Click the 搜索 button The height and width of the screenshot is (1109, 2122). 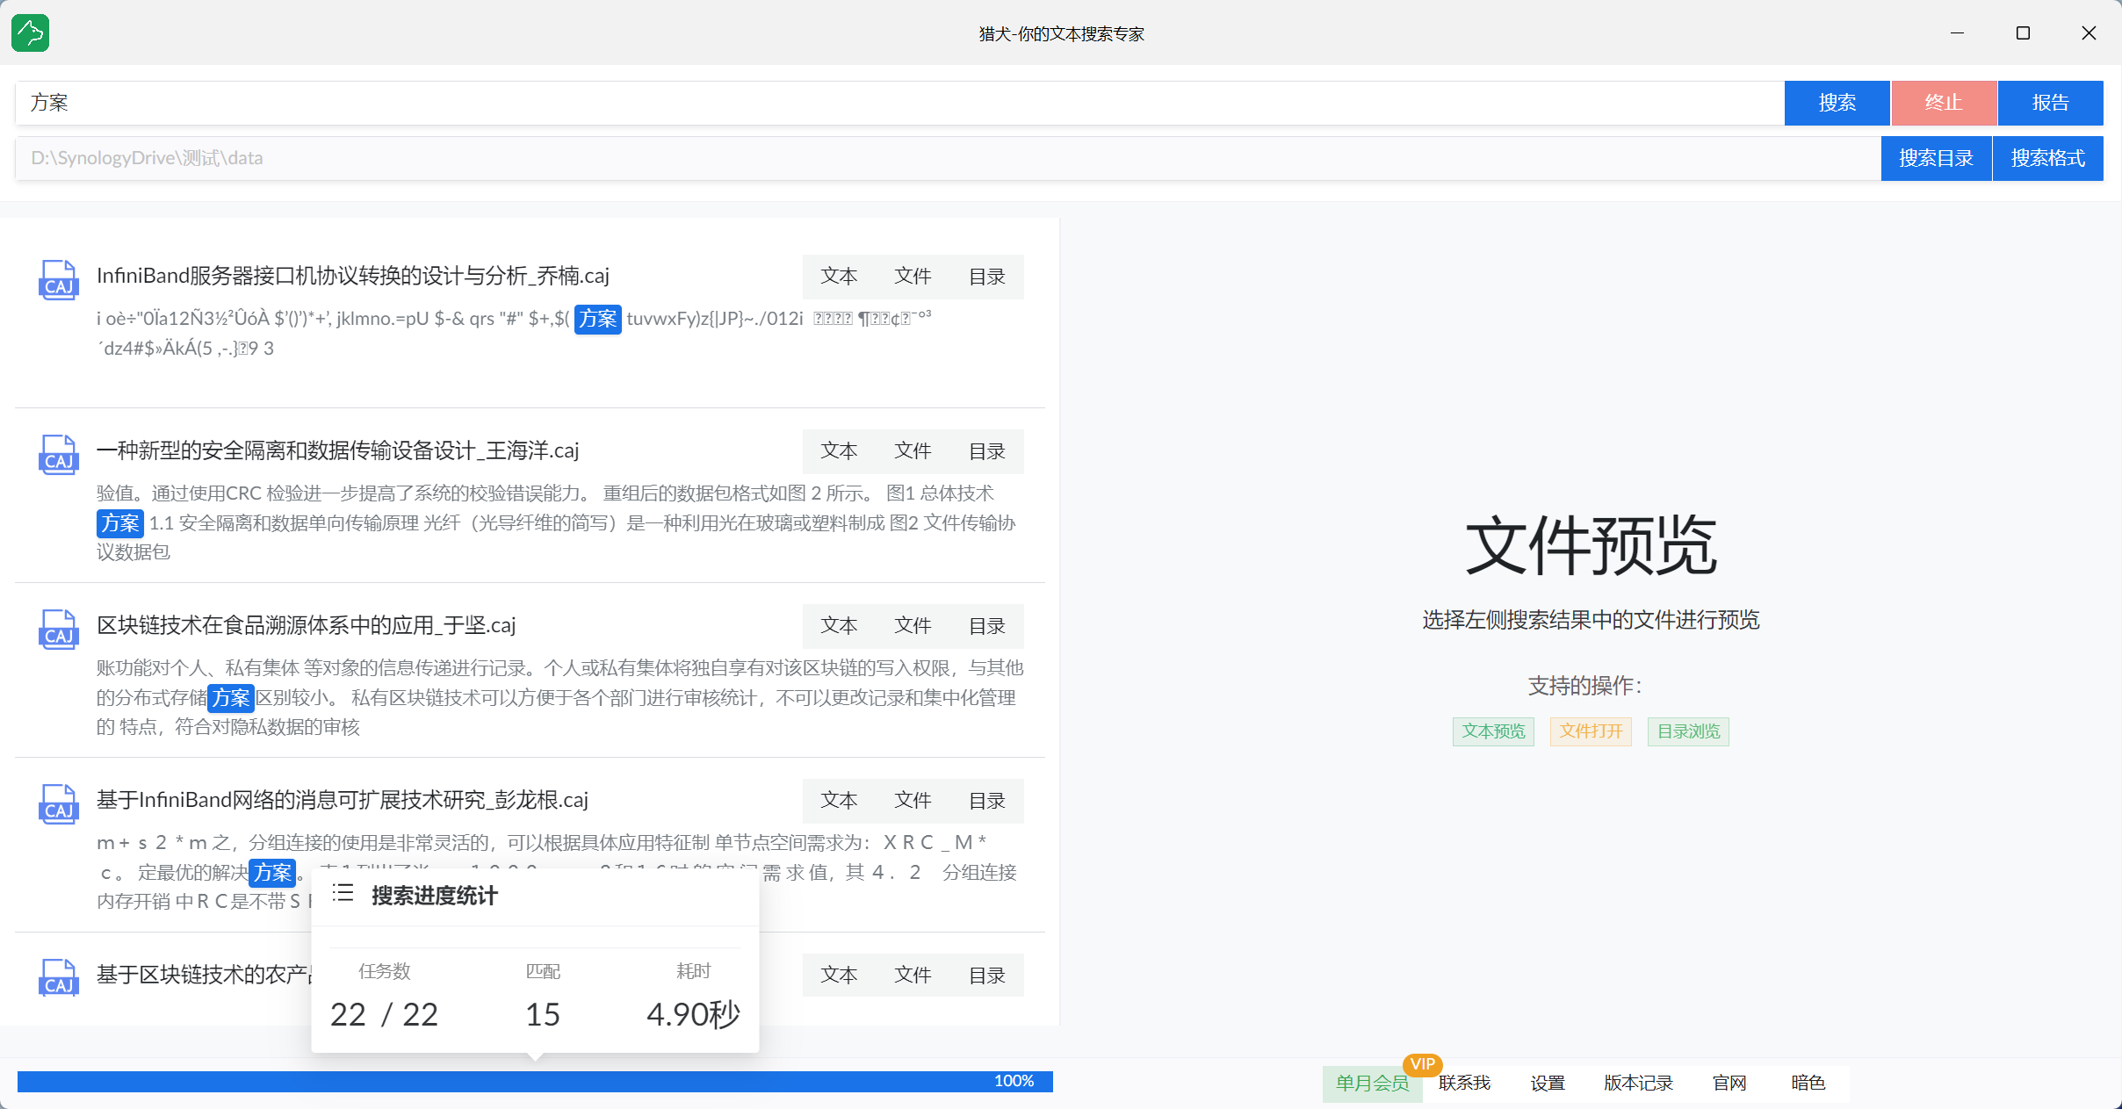[1837, 103]
